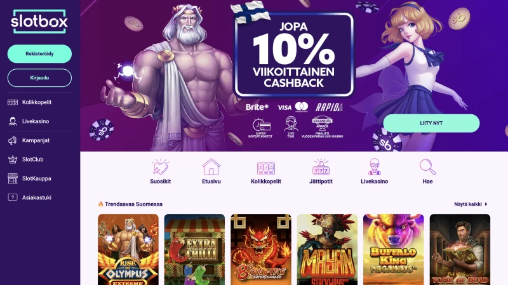508x285 pixels.
Task: Click the LIITY NYT banner button
Action: point(431,123)
